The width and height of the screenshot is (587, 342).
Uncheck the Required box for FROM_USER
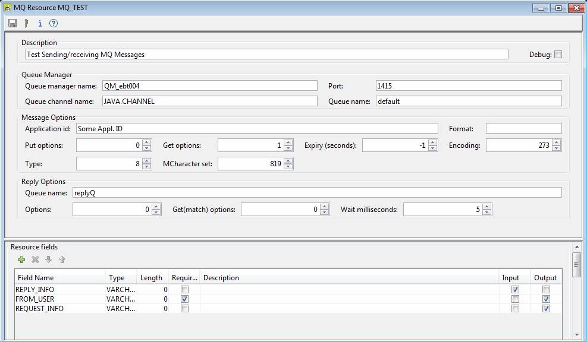click(x=184, y=299)
